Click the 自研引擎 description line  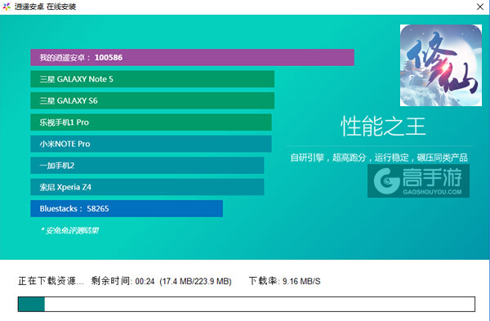pos(379,158)
